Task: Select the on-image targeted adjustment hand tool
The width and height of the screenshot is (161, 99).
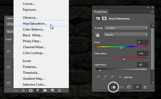Action: (97, 35)
